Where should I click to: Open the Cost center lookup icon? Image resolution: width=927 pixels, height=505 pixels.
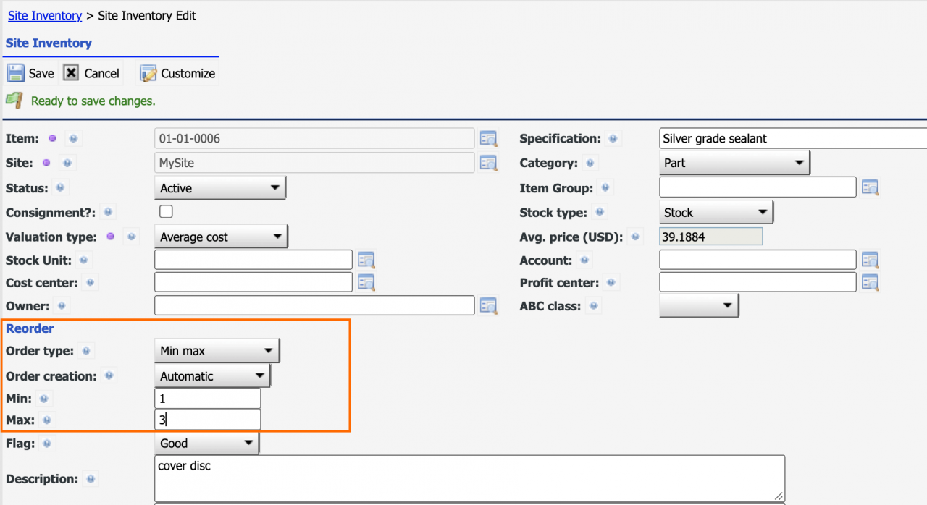366,282
